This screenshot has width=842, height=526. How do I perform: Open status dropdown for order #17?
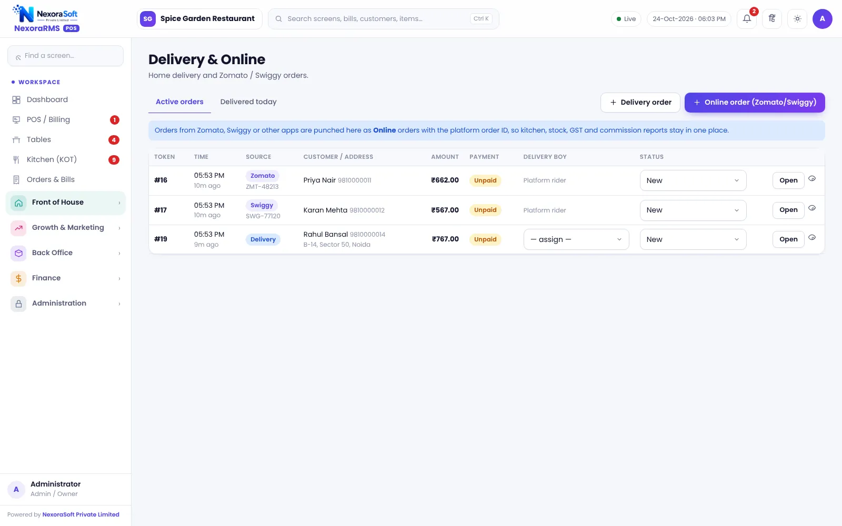point(693,210)
